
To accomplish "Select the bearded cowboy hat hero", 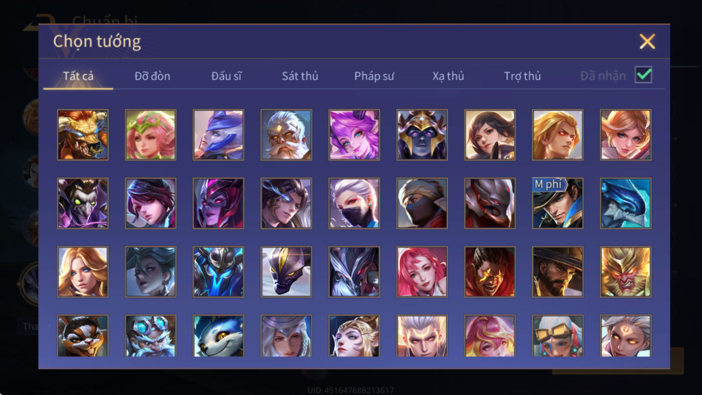I will [558, 272].
